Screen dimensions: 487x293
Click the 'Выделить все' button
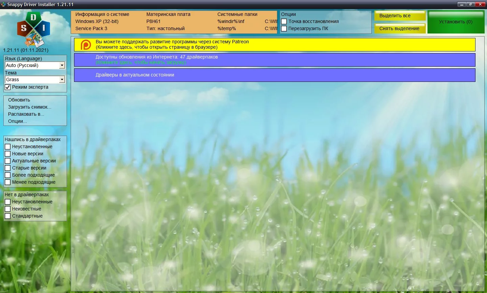[x=400, y=16]
